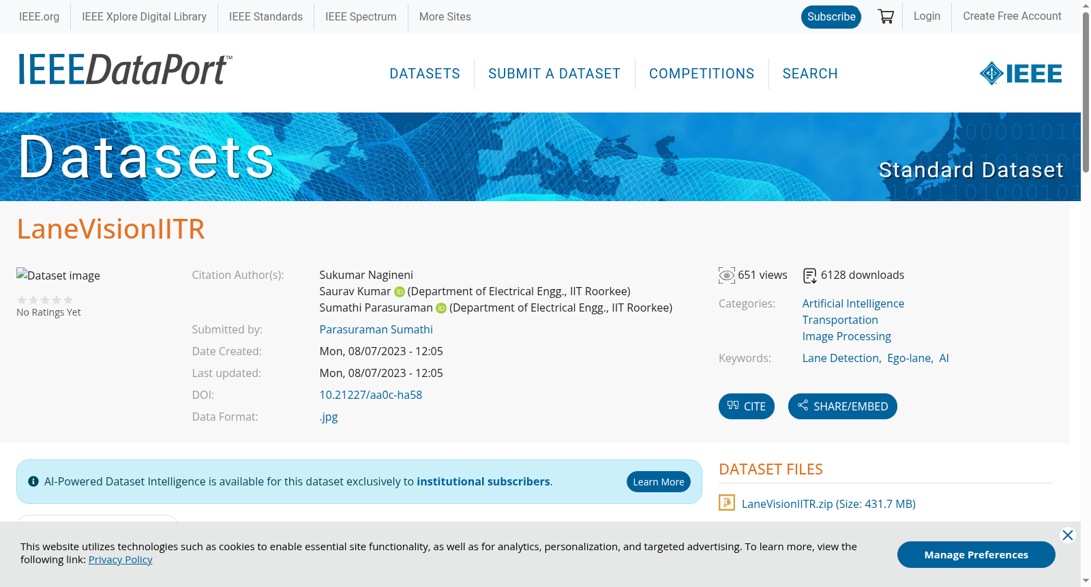
Task: Click the views eye icon
Action: (727, 275)
